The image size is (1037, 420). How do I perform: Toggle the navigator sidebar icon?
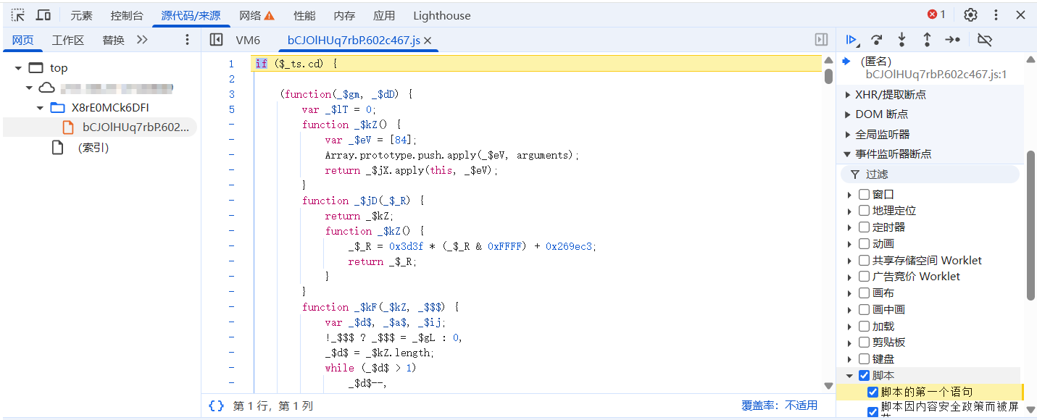click(x=216, y=40)
